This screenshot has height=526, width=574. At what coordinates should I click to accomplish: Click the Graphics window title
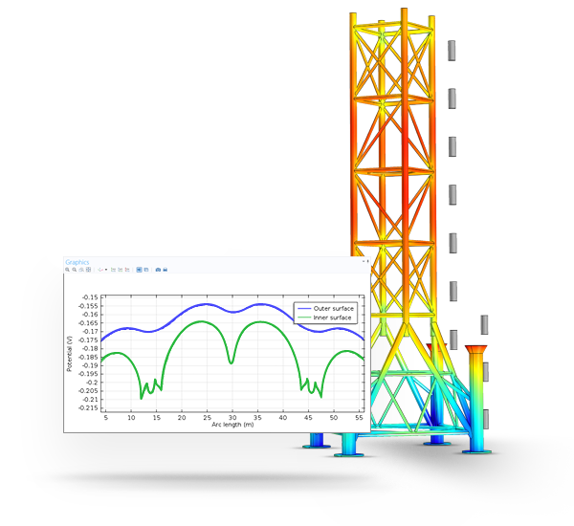click(77, 262)
